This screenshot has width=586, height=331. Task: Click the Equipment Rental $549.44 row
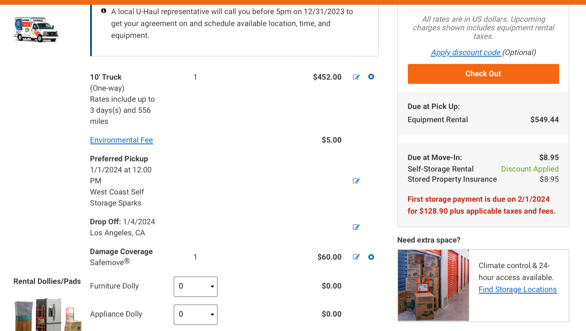[483, 120]
